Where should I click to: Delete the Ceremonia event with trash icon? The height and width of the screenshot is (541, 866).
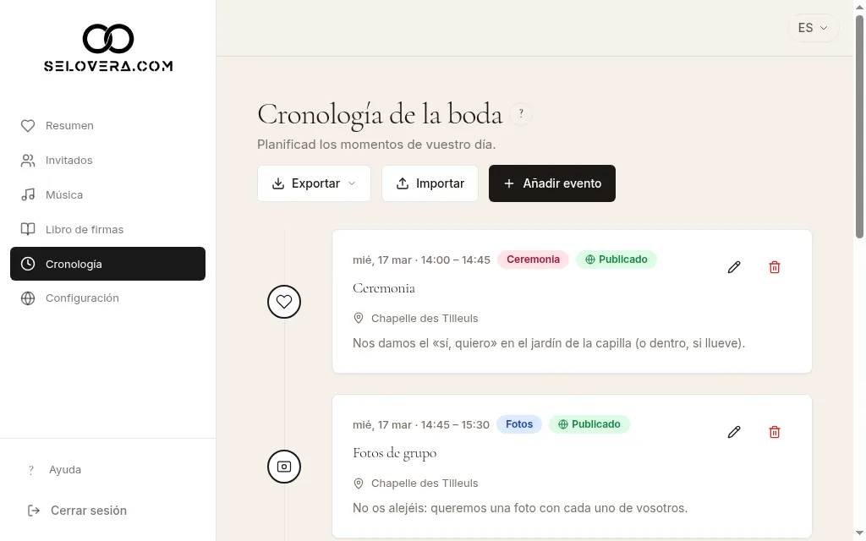coord(775,267)
